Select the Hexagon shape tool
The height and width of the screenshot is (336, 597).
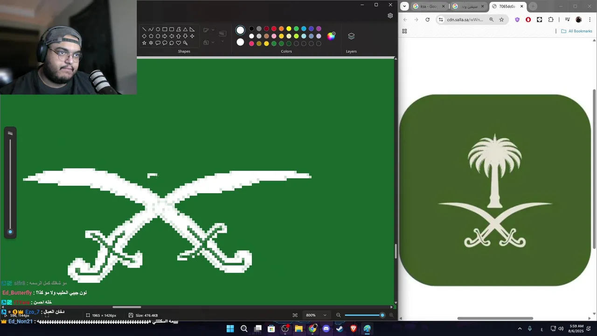click(158, 36)
